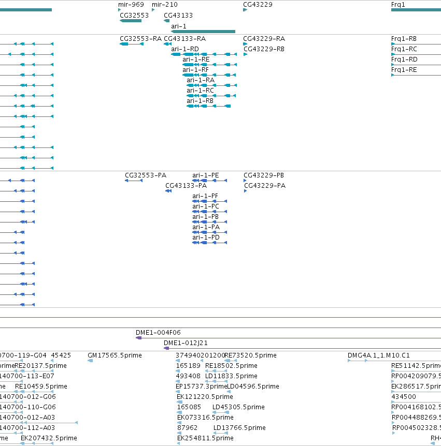
Task: Click the Frq1-RD transcript label
Action: pyautogui.click(x=404, y=60)
